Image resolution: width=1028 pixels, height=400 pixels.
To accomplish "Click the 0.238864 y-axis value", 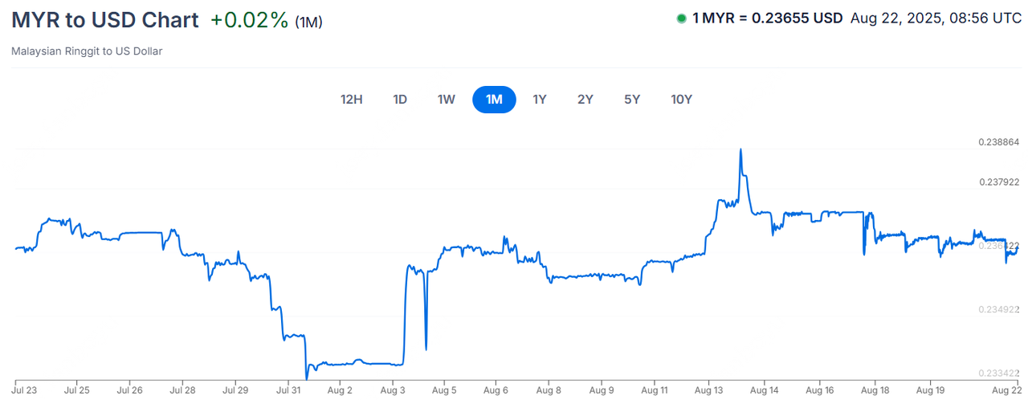I will [998, 142].
